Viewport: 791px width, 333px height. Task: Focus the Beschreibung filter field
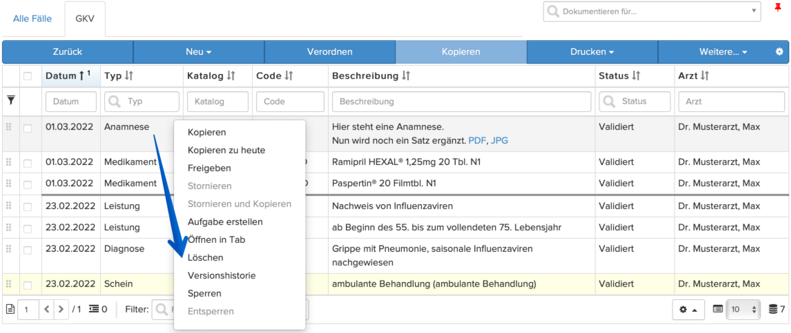462,101
